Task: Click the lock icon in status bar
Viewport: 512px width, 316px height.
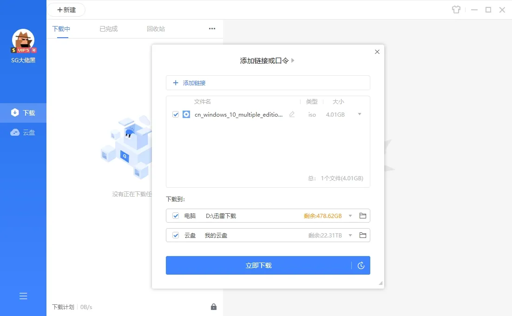Action: coord(214,307)
